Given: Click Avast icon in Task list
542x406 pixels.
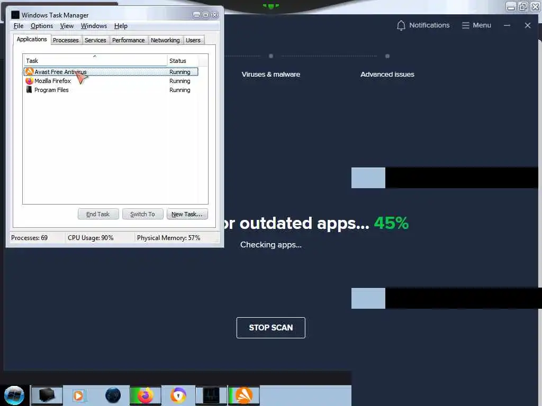Looking at the screenshot, I should [30, 72].
